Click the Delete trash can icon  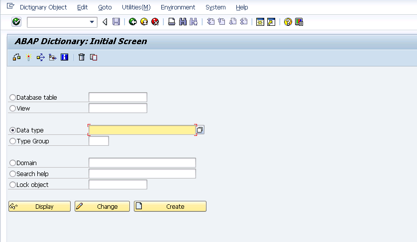[x=82, y=57]
